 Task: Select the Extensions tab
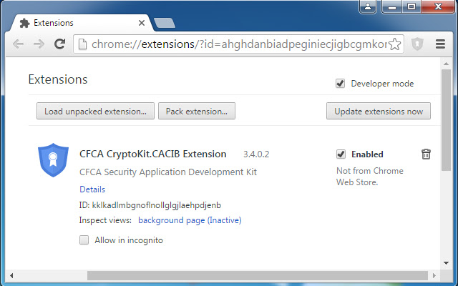tap(81, 23)
